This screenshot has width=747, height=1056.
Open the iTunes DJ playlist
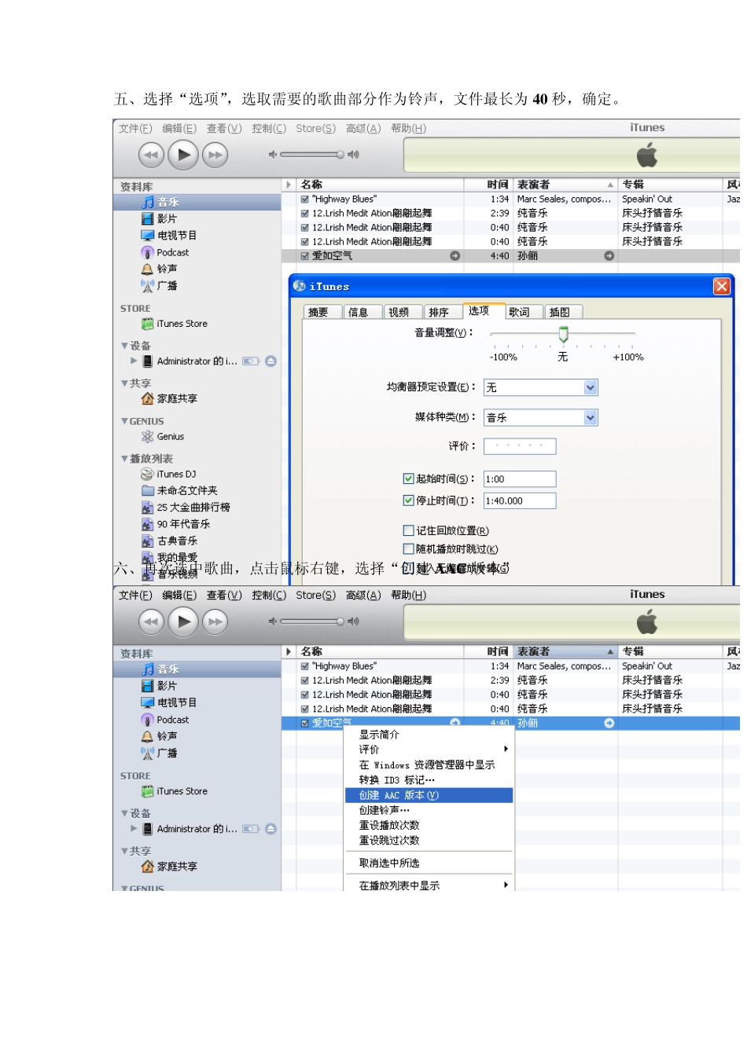pos(168,474)
